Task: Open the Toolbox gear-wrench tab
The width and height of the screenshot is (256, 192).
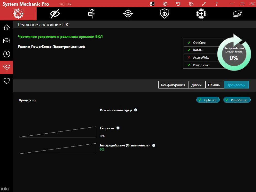Action: click(x=18, y=14)
